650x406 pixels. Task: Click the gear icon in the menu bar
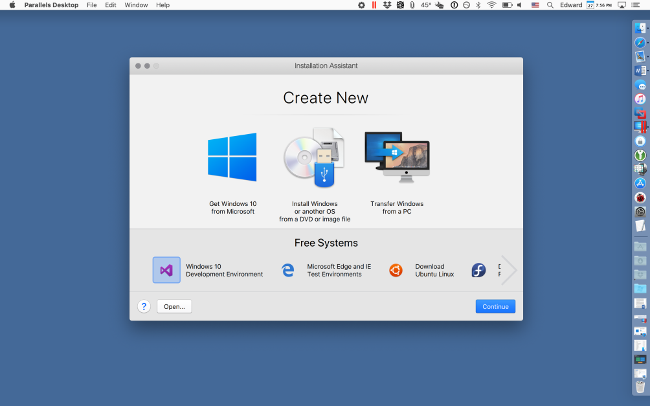click(x=361, y=5)
